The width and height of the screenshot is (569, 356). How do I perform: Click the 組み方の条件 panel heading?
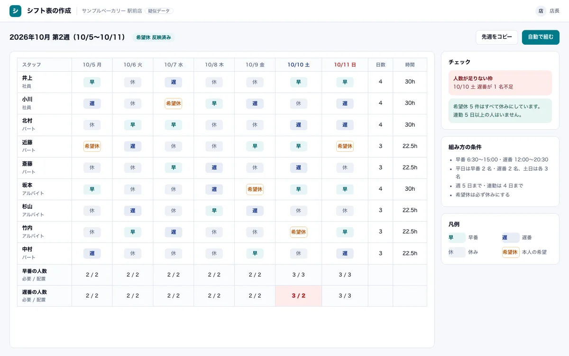[465, 147]
